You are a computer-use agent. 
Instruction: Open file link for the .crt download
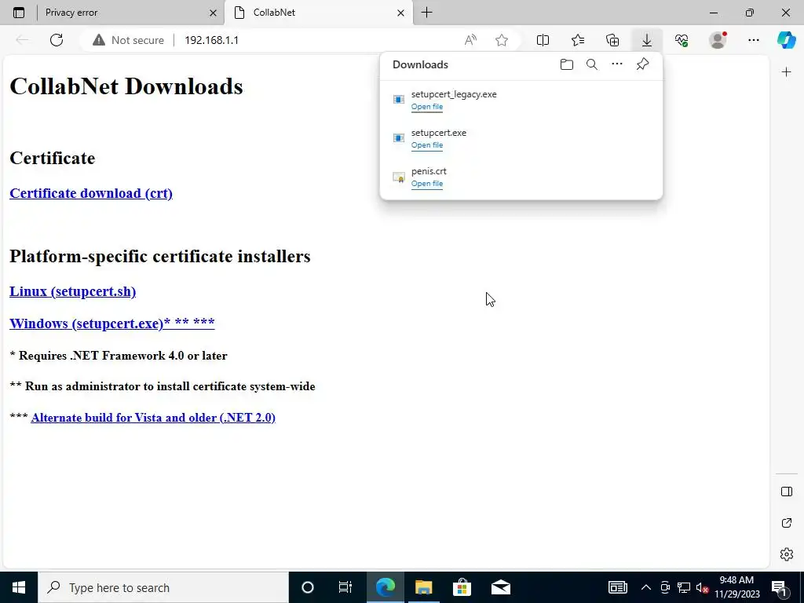click(426, 184)
